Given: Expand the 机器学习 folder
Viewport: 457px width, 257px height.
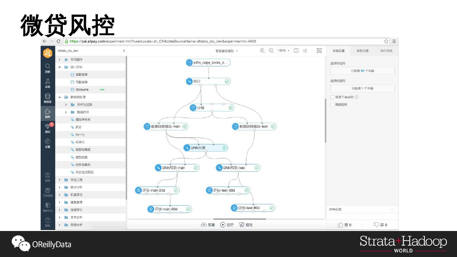Looking at the screenshot, I should click(60, 195).
